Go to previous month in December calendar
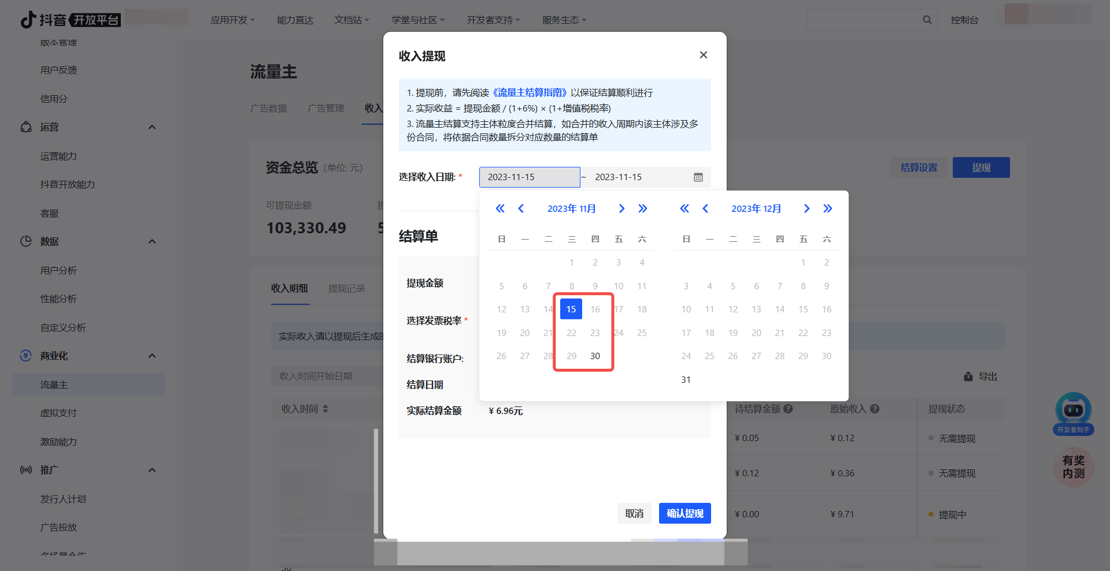Screen dimensions: 1110x571 [705, 208]
